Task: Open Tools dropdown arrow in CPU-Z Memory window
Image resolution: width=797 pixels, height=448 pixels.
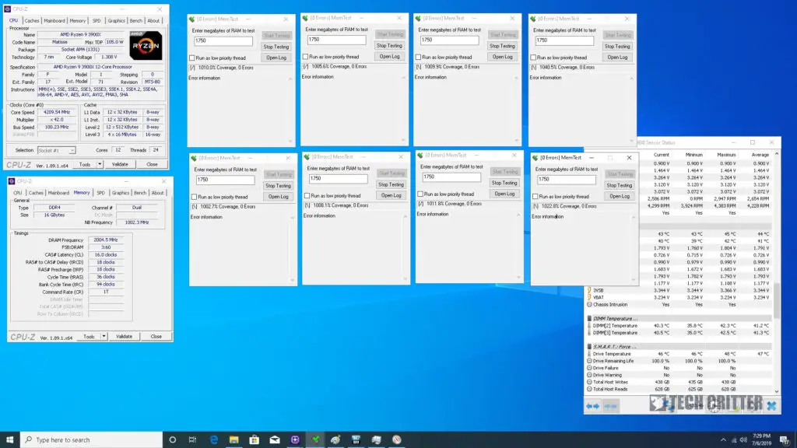Action: point(104,336)
